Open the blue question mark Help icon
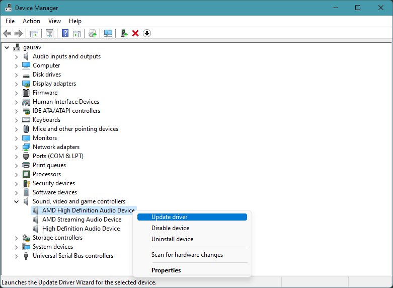Image resolution: width=393 pixels, height=288 pixels. [x=65, y=33]
